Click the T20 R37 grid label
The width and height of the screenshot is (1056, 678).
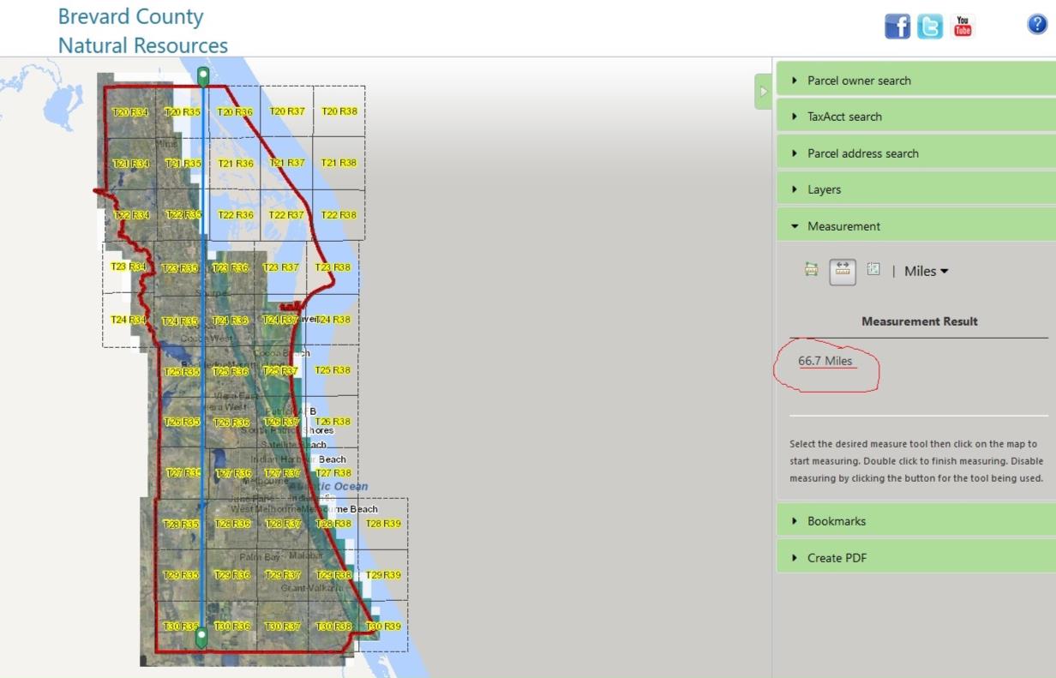coord(288,111)
